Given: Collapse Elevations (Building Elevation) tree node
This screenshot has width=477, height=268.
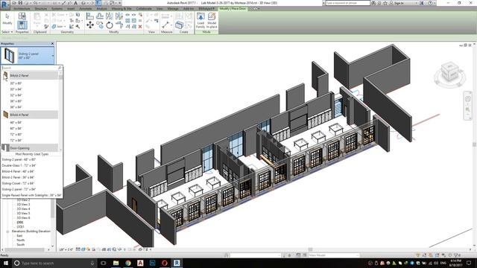Looking at the screenshot, I should (7, 232).
